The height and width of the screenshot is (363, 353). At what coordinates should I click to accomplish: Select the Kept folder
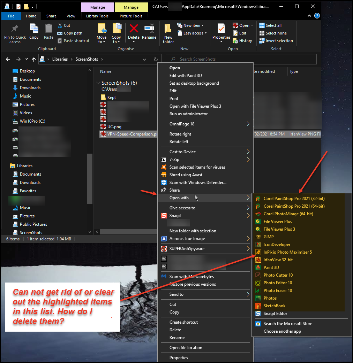(111, 98)
